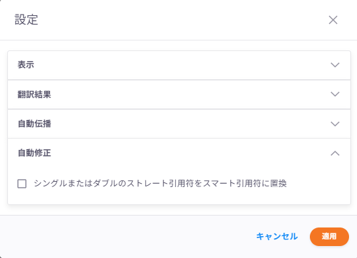Toggle the checkbox under 自動修正 section
This screenshot has width=357, height=258.
pyautogui.click(x=22, y=184)
